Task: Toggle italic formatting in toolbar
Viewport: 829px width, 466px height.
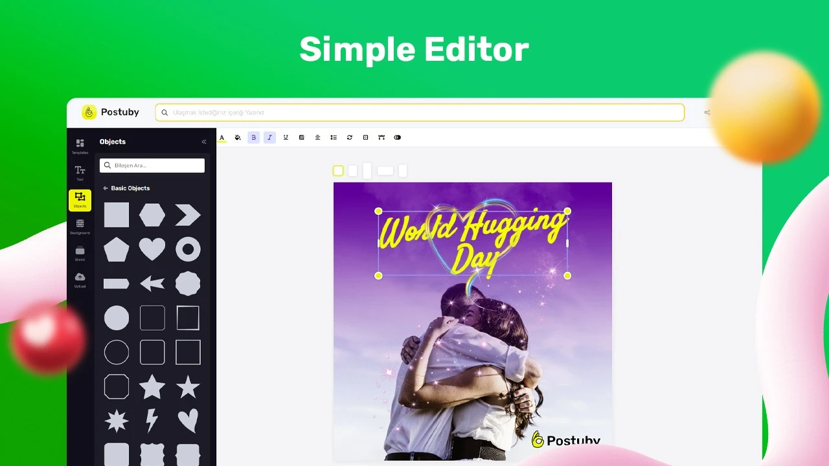Action: [270, 137]
